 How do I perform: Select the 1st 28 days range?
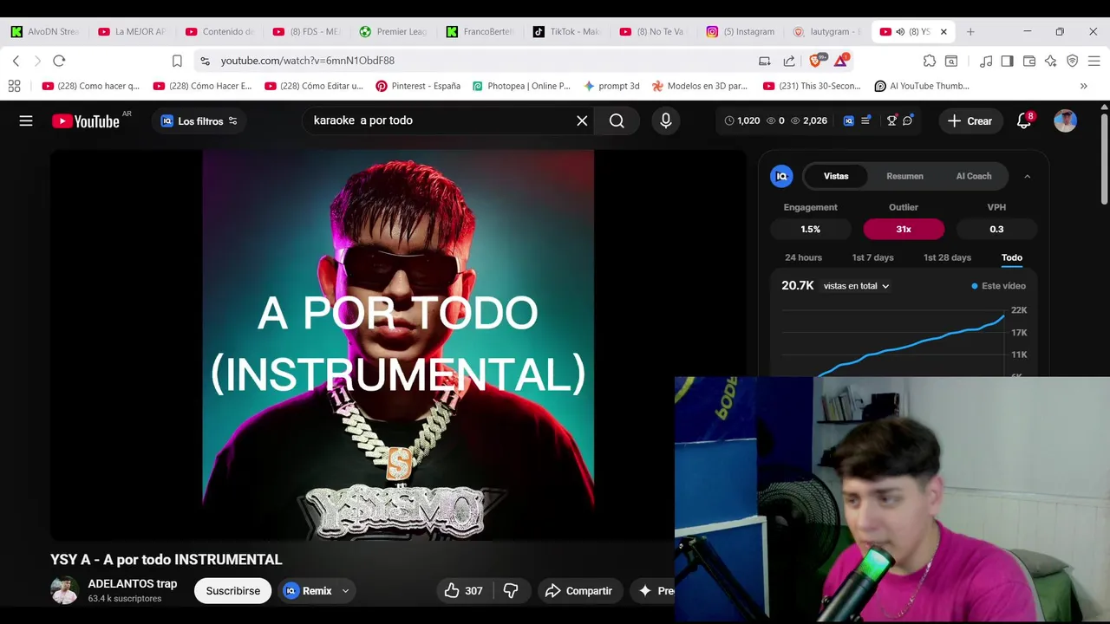pos(947,257)
